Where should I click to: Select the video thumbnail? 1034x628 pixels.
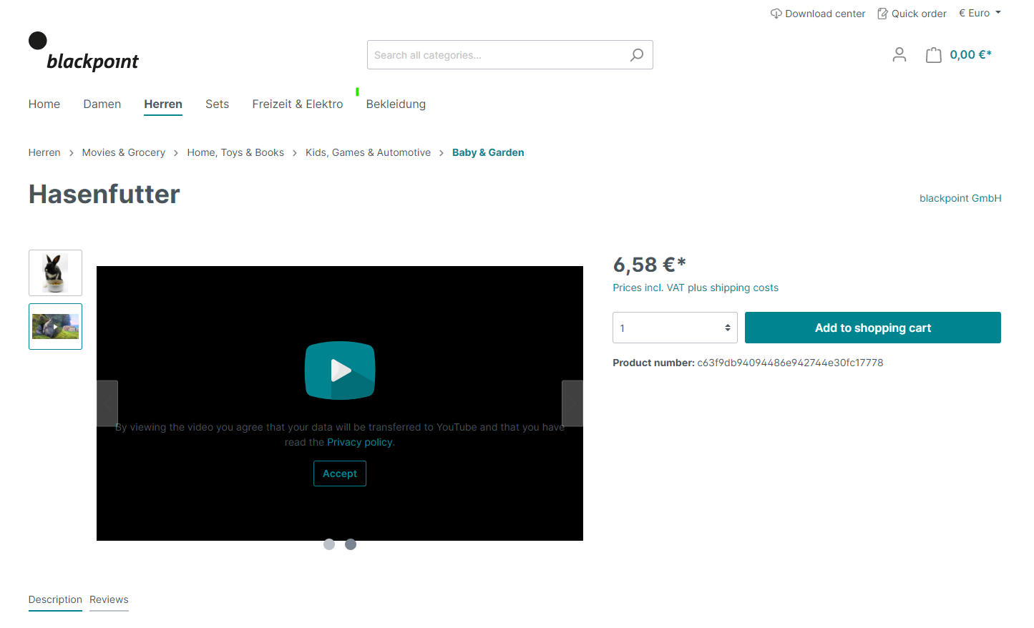tap(55, 326)
